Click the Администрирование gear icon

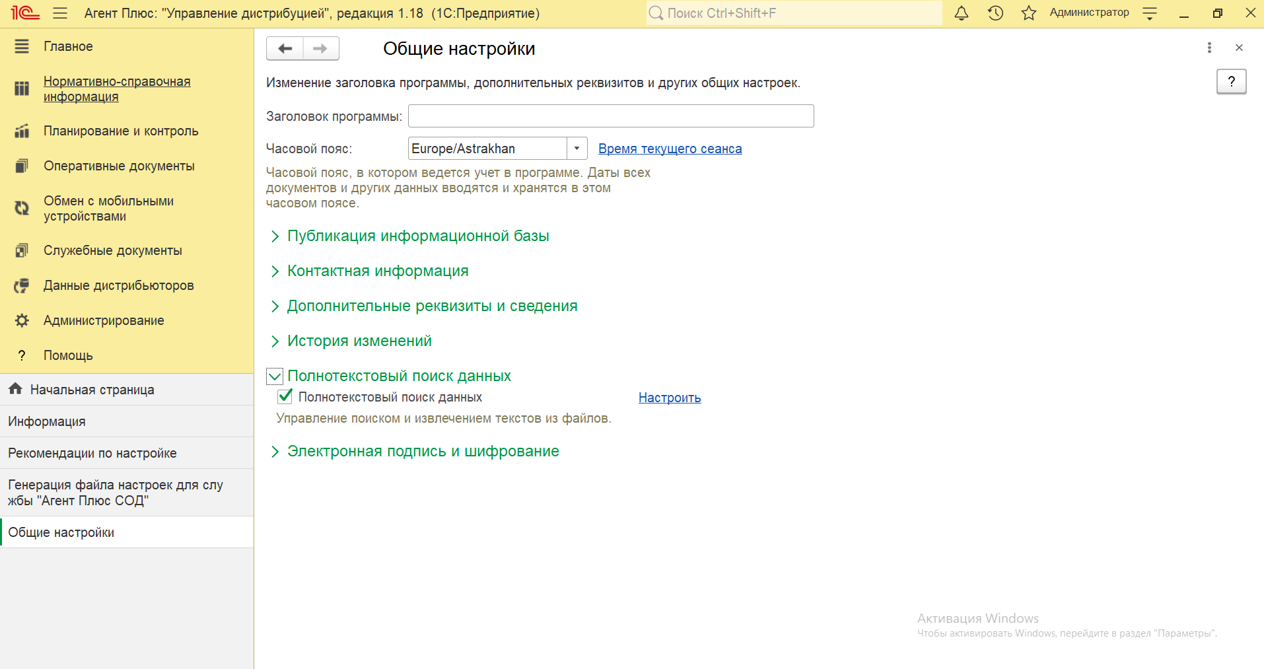(22, 320)
